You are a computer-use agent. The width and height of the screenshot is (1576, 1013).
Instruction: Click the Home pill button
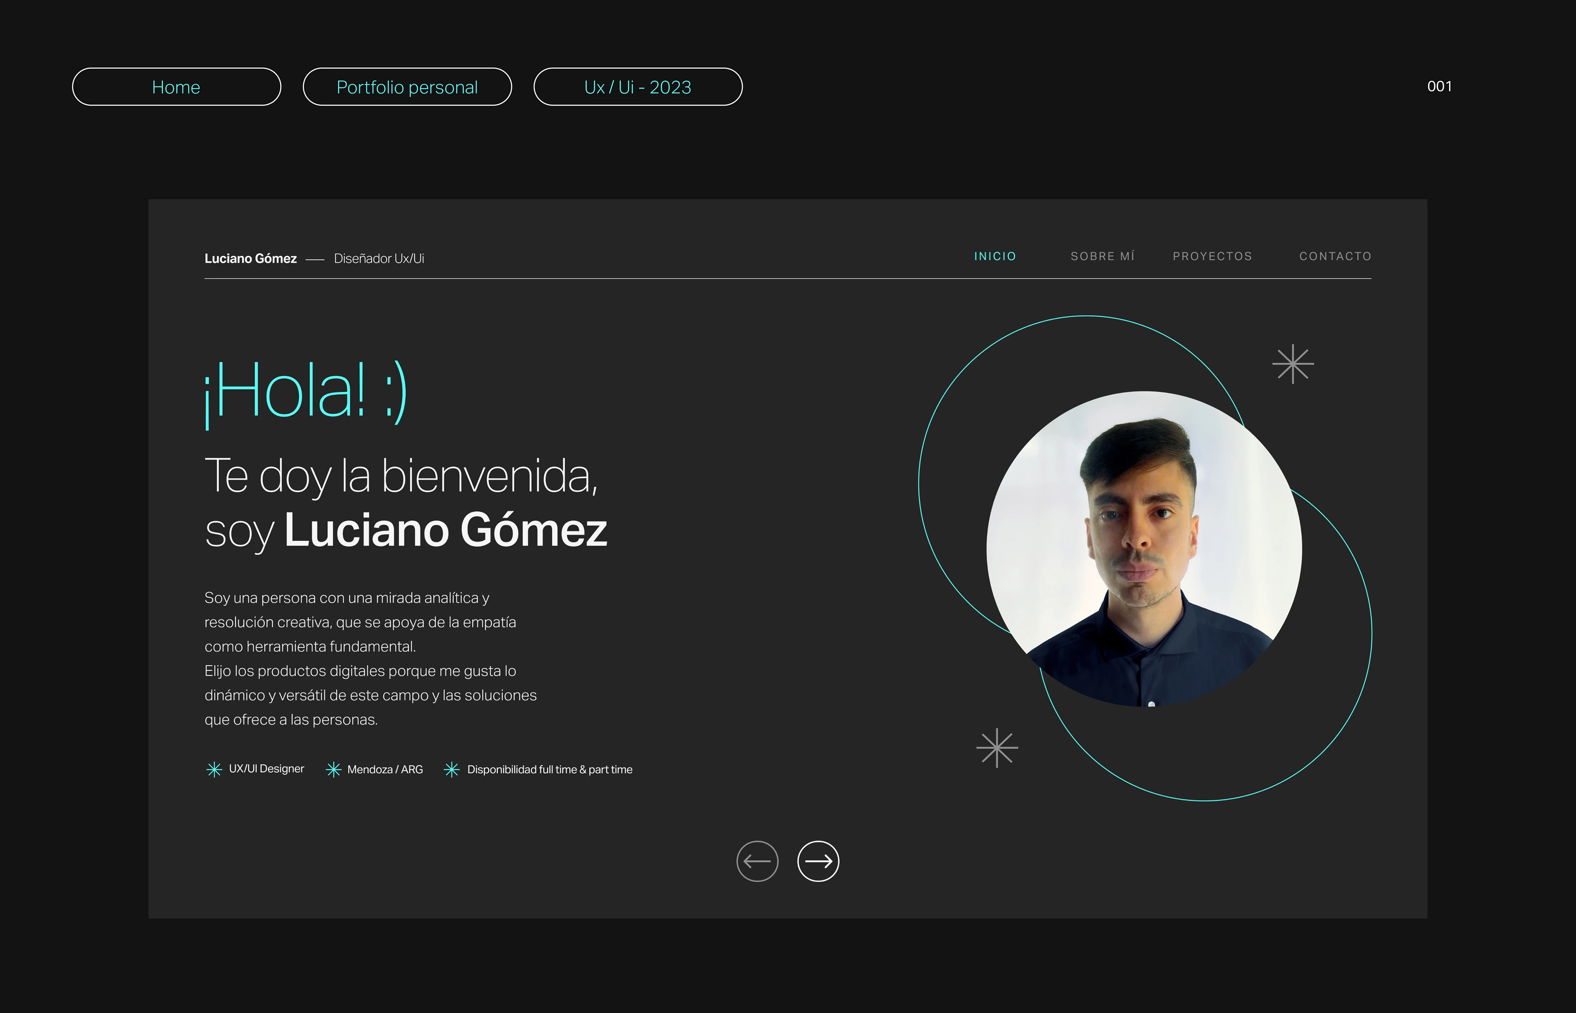pyautogui.click(x=176, y=87)
